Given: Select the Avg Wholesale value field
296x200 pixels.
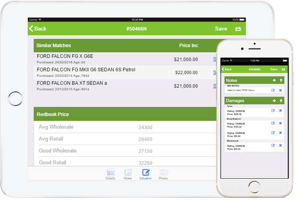Looking at the screenshot, I should coord(146,128).
